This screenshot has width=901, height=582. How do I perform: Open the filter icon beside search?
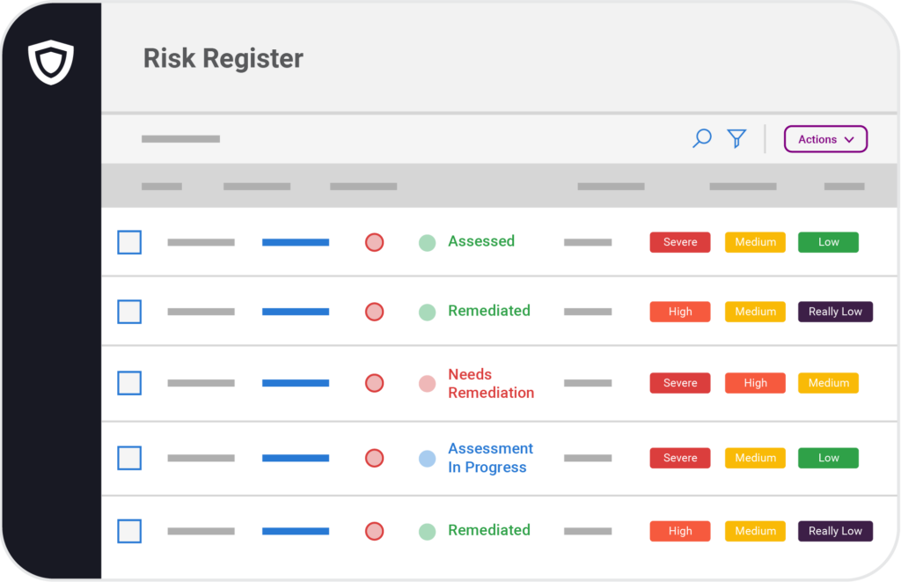(736, 138)
